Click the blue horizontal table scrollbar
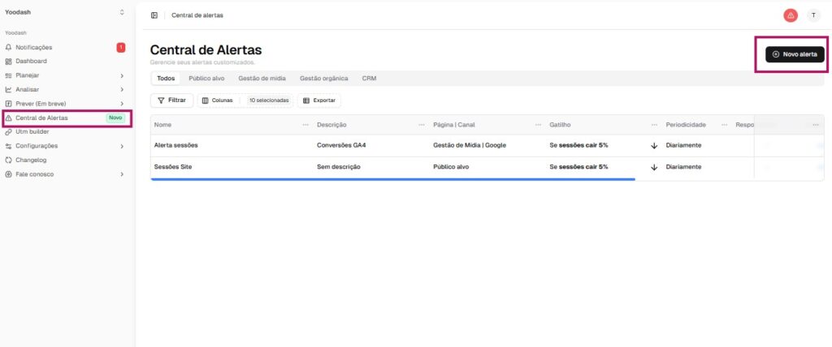Image resolution: width=832 pixels, height=347 pixels. click(x=392, y=179)
